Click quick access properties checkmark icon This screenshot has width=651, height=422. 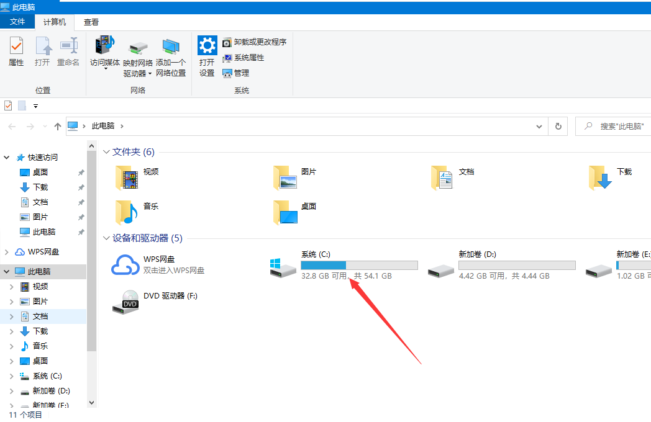click(8, 105)
